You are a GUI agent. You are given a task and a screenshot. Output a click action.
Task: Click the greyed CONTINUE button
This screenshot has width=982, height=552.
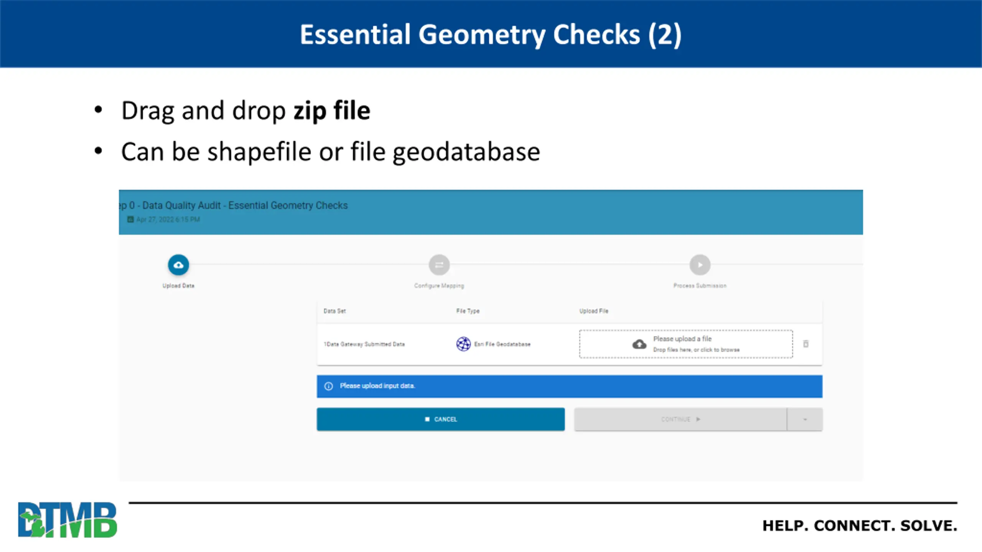680,419
